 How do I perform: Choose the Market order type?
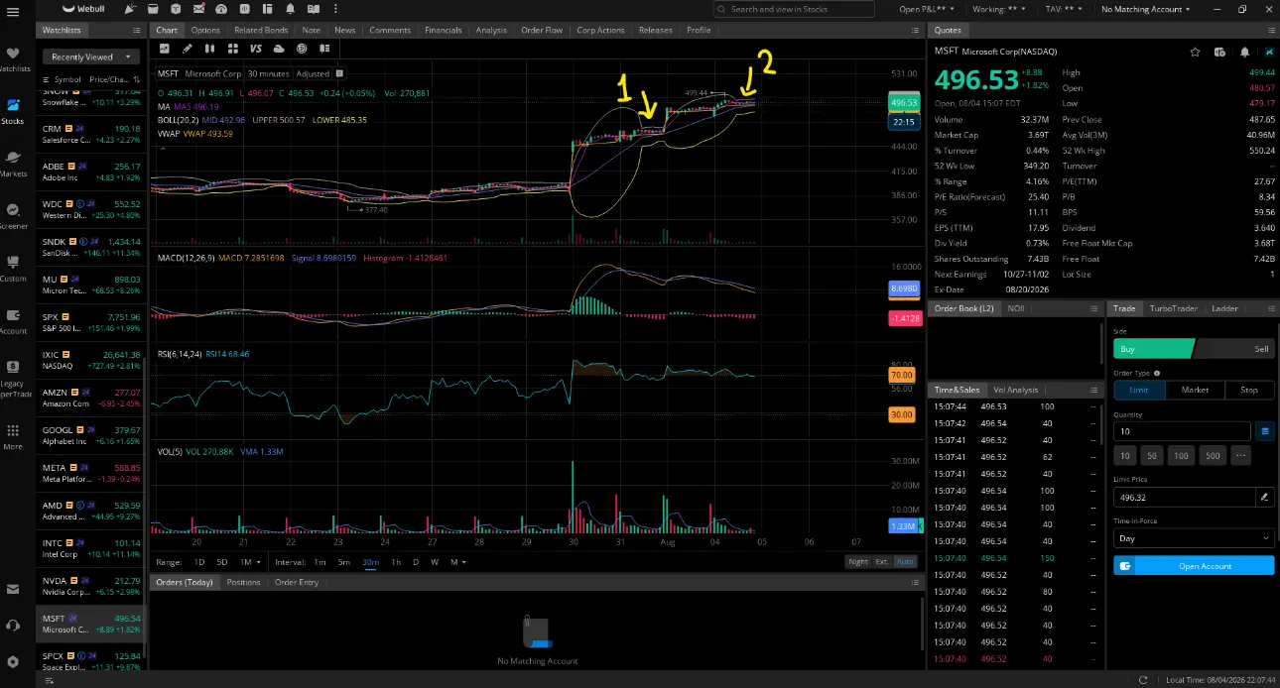[1195, 390]
